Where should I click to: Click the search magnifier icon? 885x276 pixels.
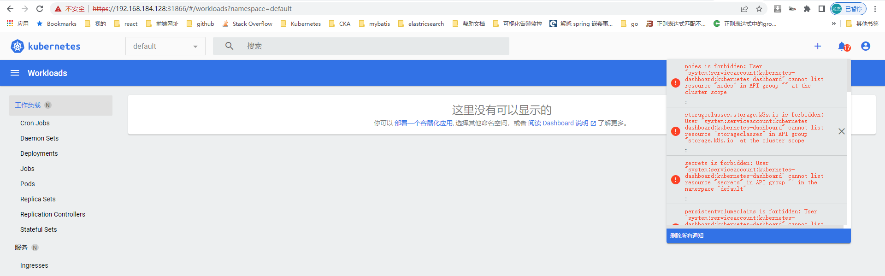coord(229,46)
